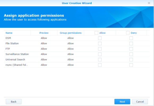
Task: Tick the Deny box for DSM
Action: coord(131,38)
